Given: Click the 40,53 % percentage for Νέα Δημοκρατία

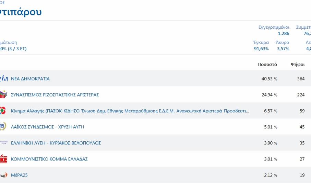Looking at the screenshot, I should (x=269, y=79).
